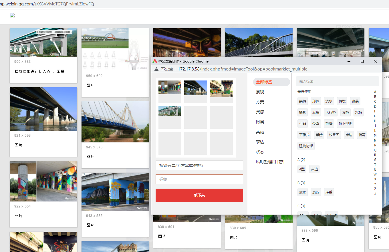The image size is (389, 252).
Task: Select the 状态 tag category
Action: pos(260,152)
